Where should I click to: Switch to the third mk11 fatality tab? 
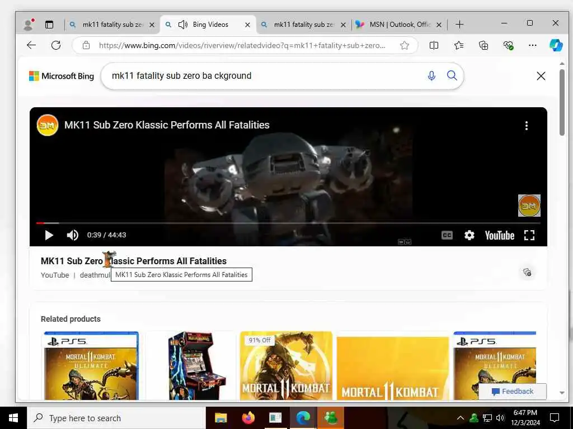tap(303, 25)
